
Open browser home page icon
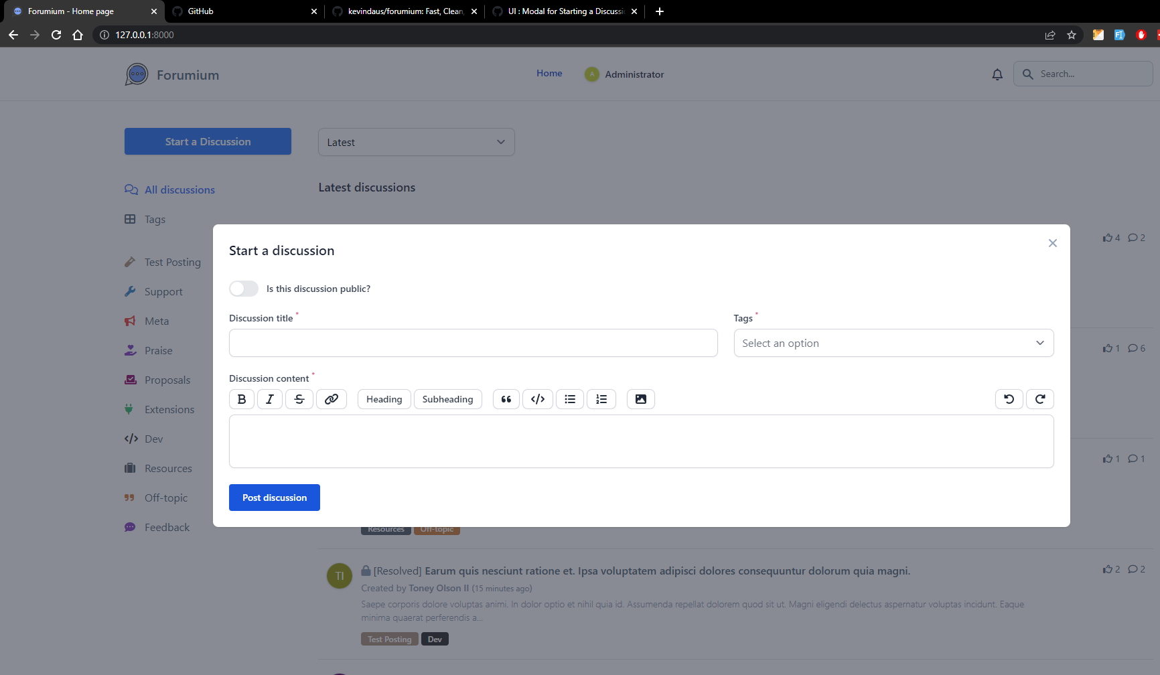click(x=78, y=35)
